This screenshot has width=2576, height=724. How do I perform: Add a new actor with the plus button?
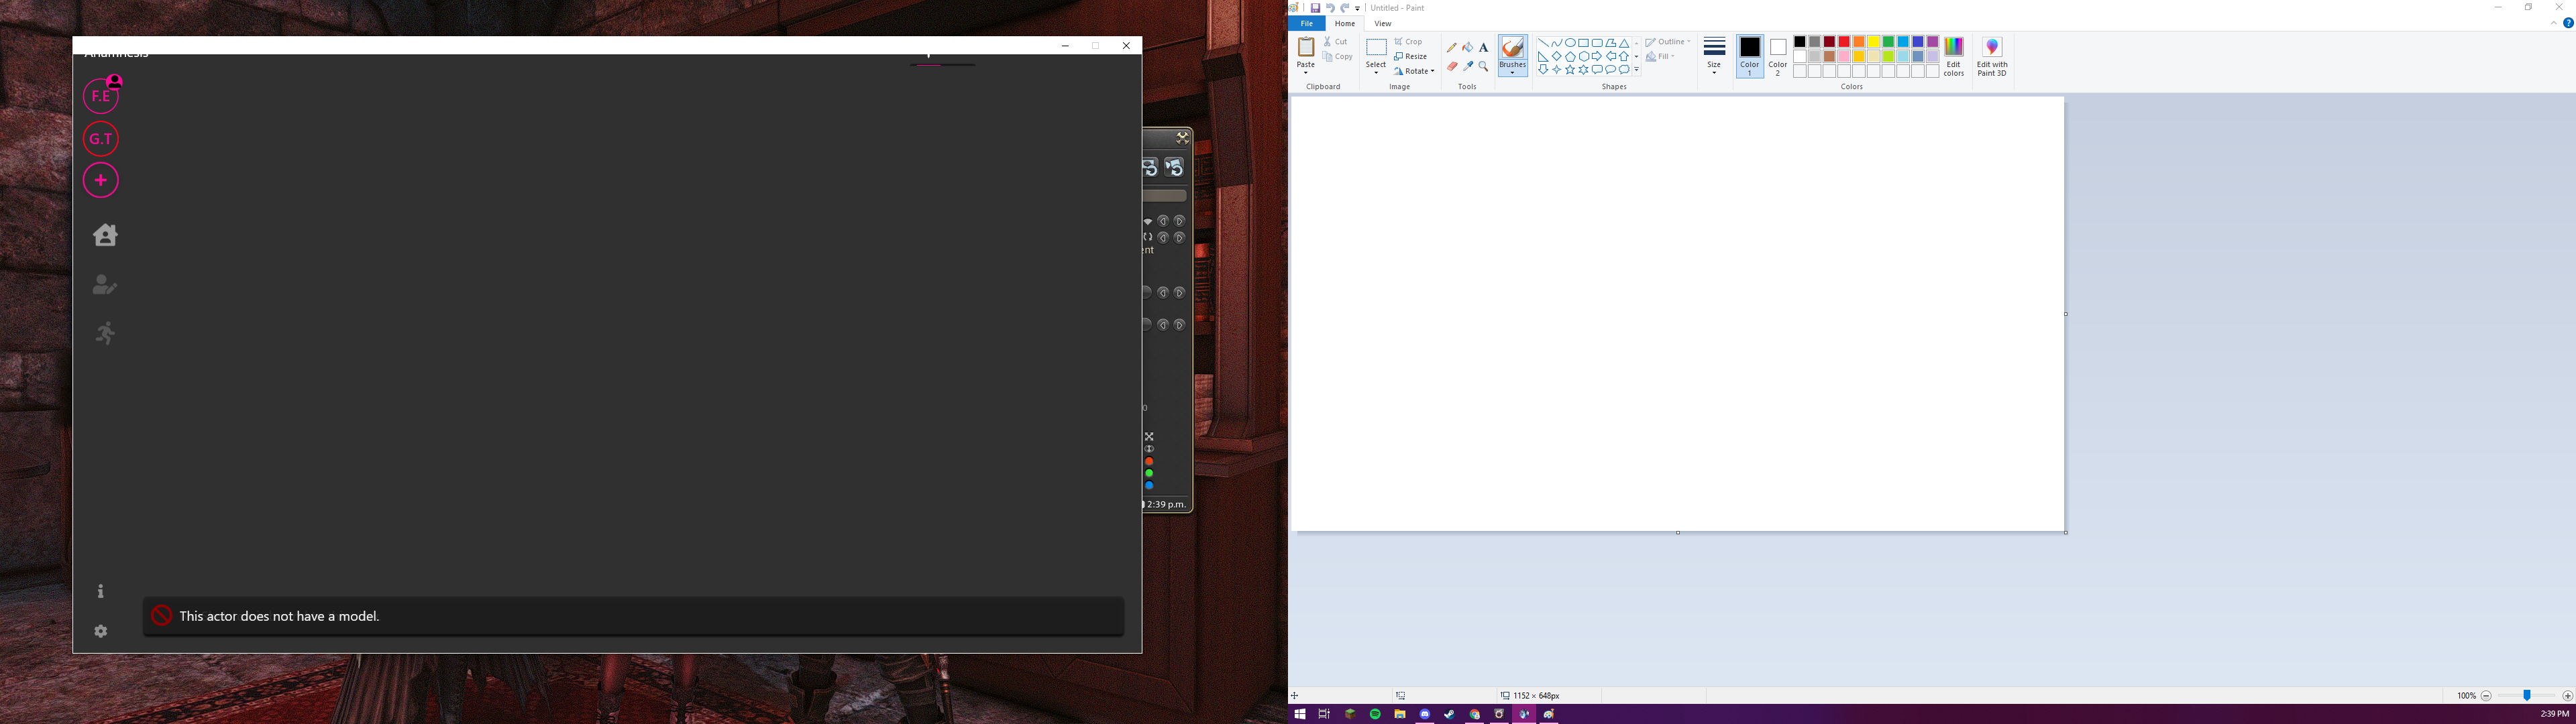point(101,181)
